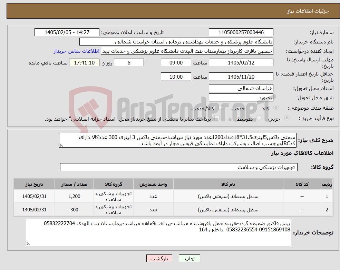Click the resize handle of need description box
The height and width of the screenshot is (270, 340).
pos(61,146)
